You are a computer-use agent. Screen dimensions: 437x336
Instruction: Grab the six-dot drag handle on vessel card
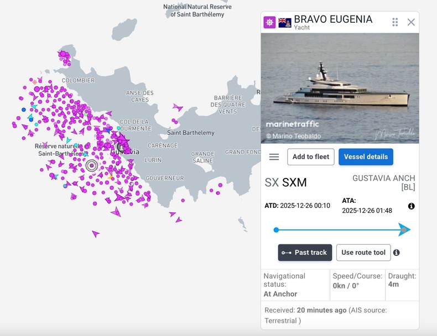[395, 22]
